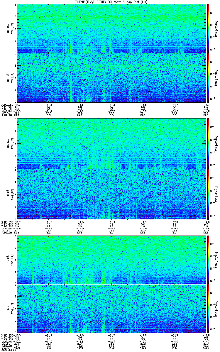The image size is (220, 352).
Task: Click the color bar beside THE B-parallel panel
Action: point(208,308)
